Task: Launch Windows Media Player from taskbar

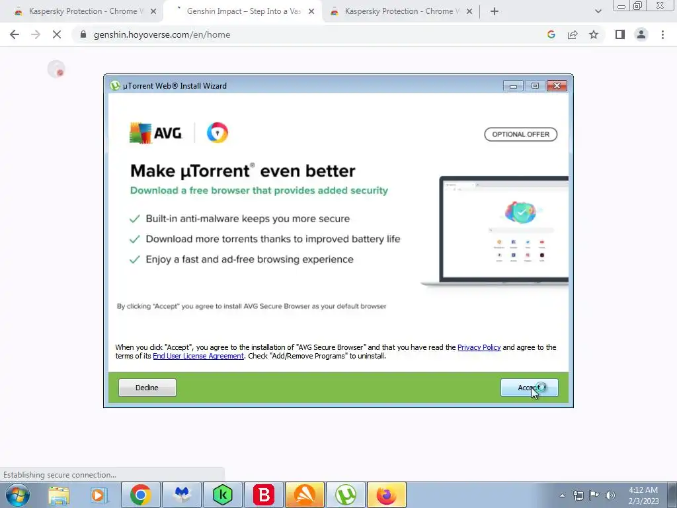Action: click(99, 495)
